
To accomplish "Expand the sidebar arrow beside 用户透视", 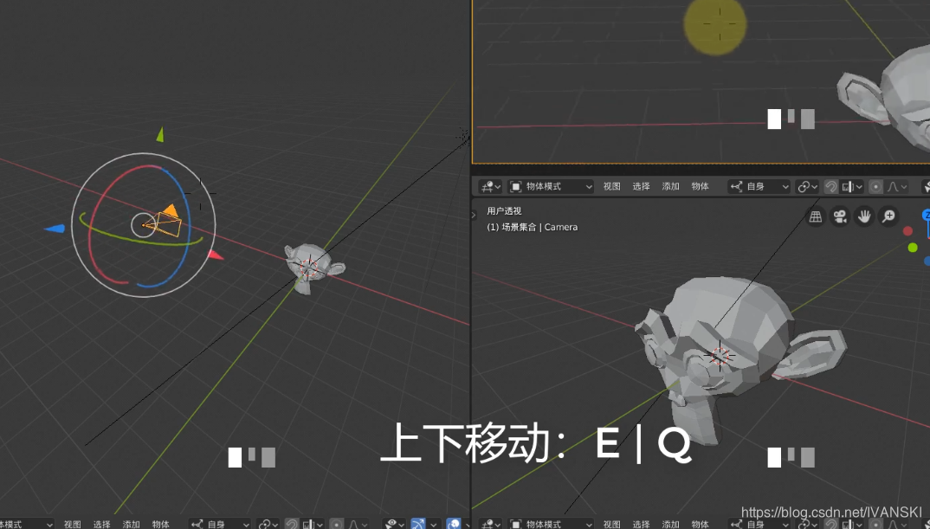I will pos(474,216).
